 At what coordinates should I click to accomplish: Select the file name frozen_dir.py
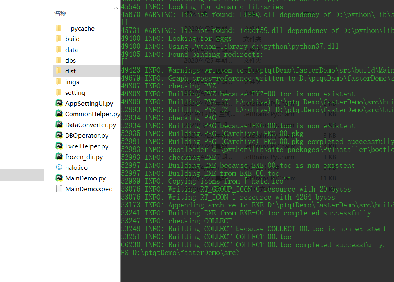tap(84, 157)
